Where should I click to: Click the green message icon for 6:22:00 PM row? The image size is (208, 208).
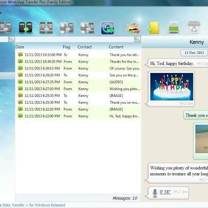click(20, 116)
